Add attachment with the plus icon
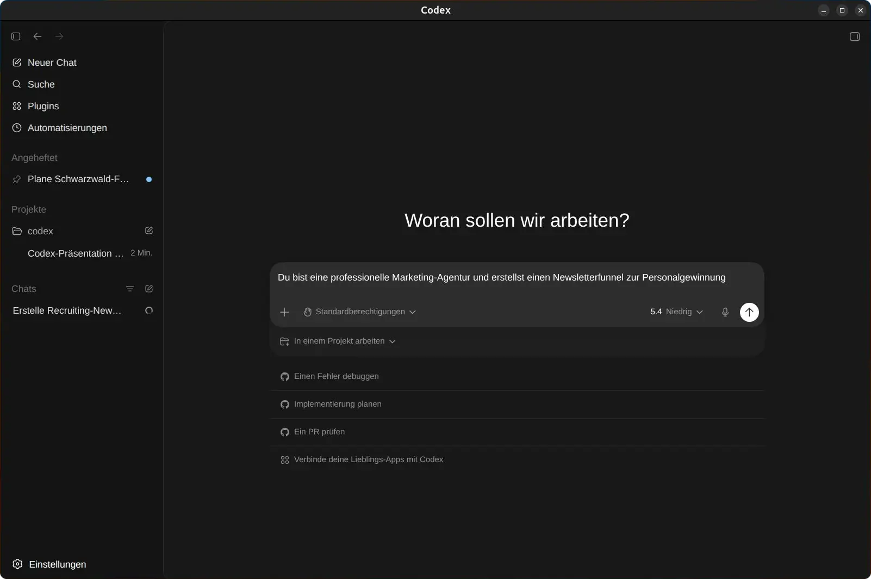 coord(284,312)
